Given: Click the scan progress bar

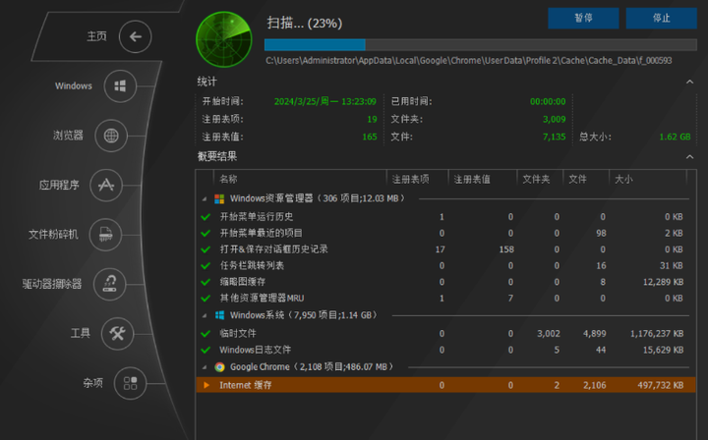Looking at the screenshot, I should (x=481, y=44).
